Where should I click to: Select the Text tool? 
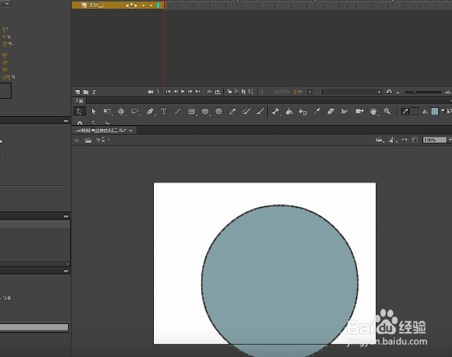pos(163,111)
